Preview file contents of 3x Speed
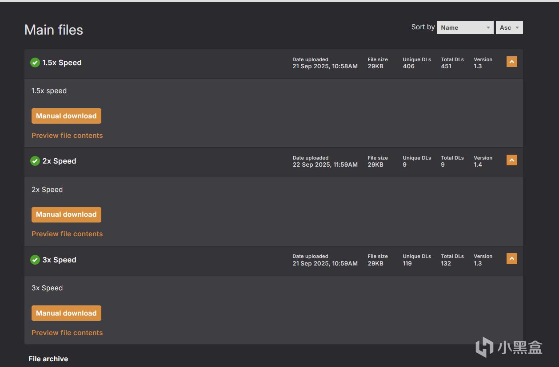This screenshot has width=559, height=367. click(67, 333)
